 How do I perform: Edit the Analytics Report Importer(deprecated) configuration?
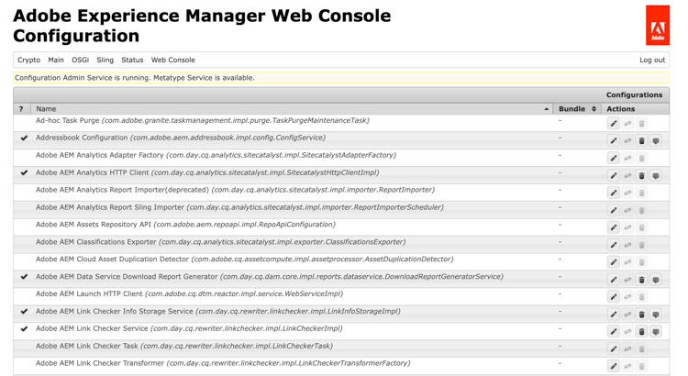point(614,193)
